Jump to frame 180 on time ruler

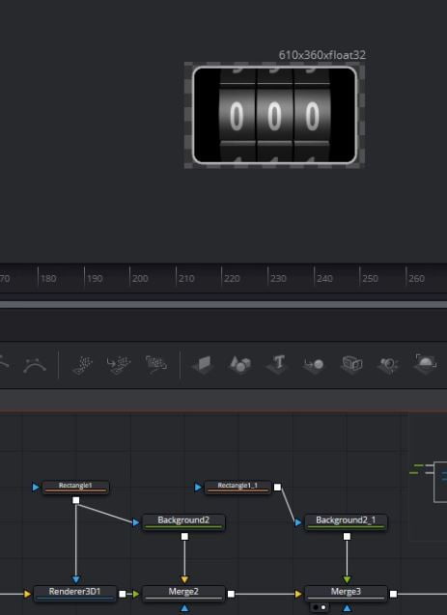coord(48,278)
